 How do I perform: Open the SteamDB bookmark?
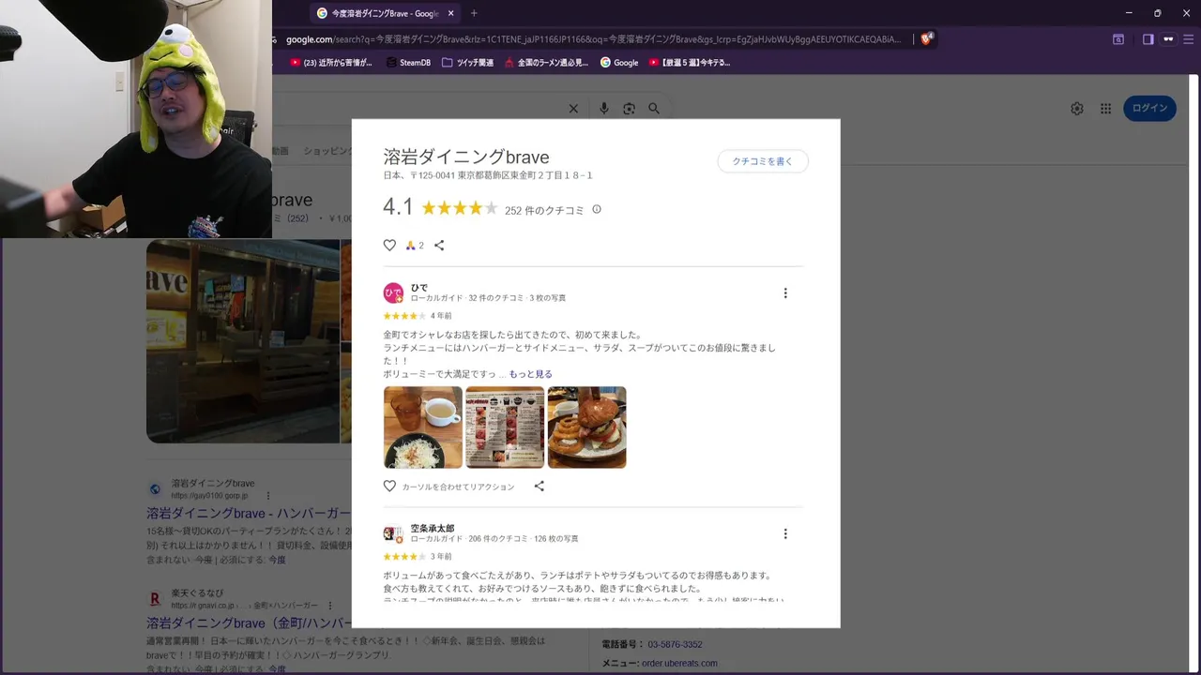pyautogui.click(x=408, y=63)
